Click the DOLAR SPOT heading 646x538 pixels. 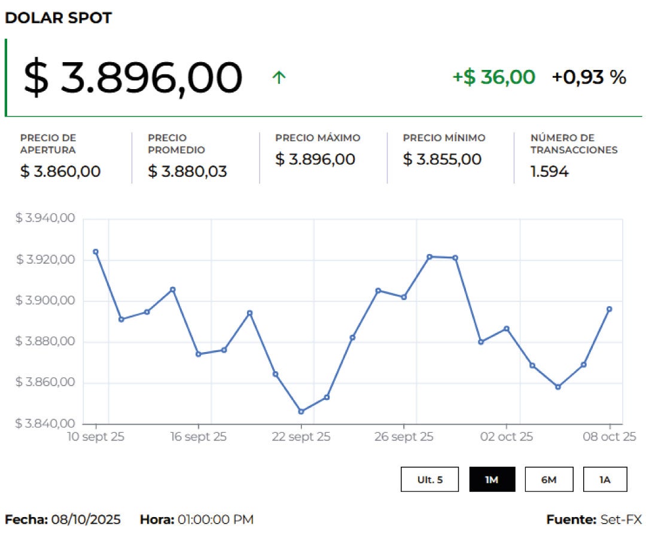pos(58,18)
